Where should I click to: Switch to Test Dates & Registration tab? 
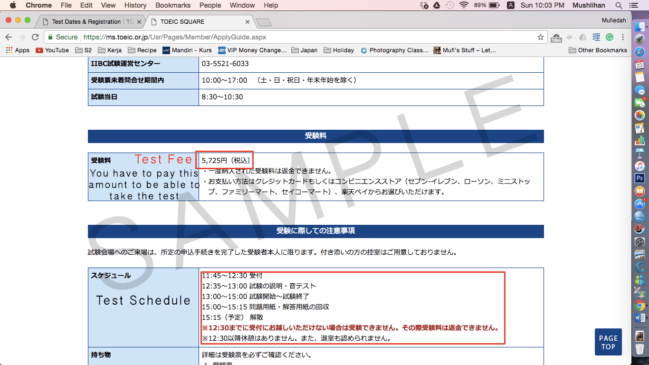[87, 22]
